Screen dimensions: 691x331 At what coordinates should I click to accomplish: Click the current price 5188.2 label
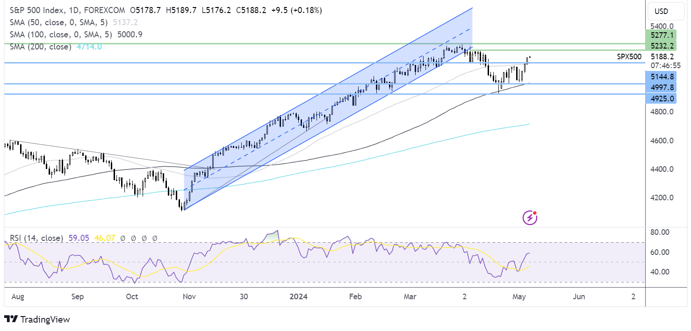coord(661,57)
